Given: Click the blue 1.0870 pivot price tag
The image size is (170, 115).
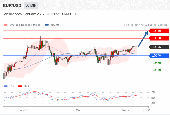Looking at the screenshot, I should [x=159, y=55].
